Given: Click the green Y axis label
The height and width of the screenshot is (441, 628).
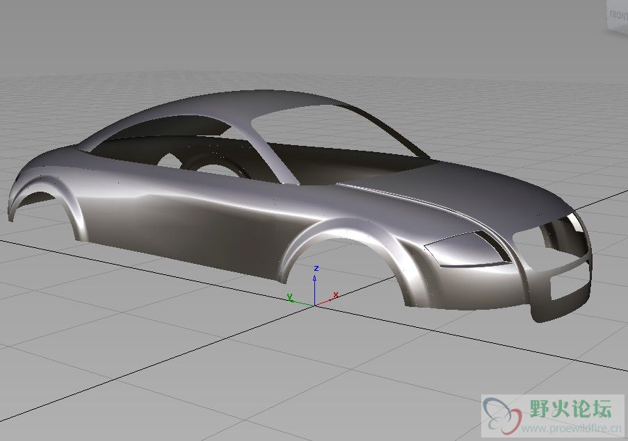Looking at the screenshot, I should [290, 297].
